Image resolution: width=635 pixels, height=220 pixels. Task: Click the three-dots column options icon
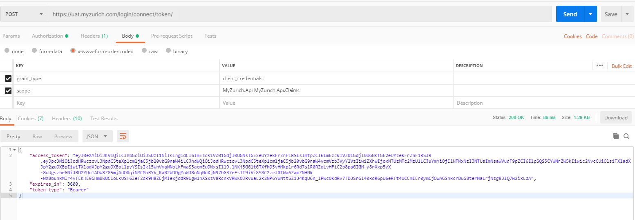tap(599, 66)
